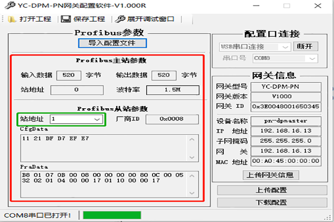The image size is (334, 222).
Task: Click the master 站地址 field showing 0
Action: point(77,90)
